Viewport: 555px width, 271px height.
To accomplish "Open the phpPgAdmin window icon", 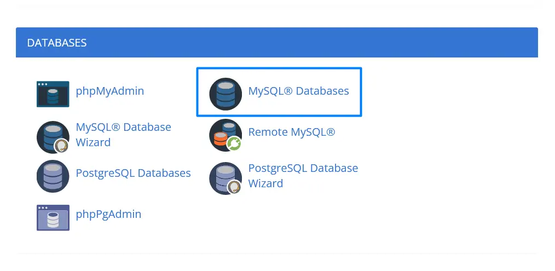I will [53, 217].
